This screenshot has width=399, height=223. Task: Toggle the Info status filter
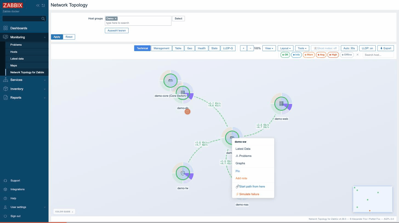pyautogui.click(x=296, y=55)
